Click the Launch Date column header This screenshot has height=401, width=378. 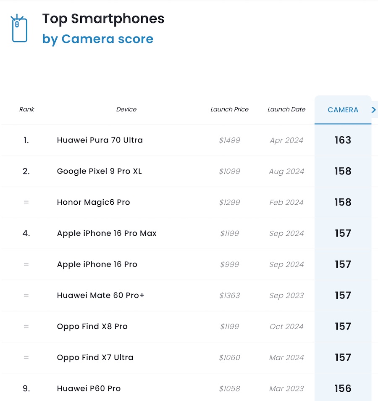[286, 110]
